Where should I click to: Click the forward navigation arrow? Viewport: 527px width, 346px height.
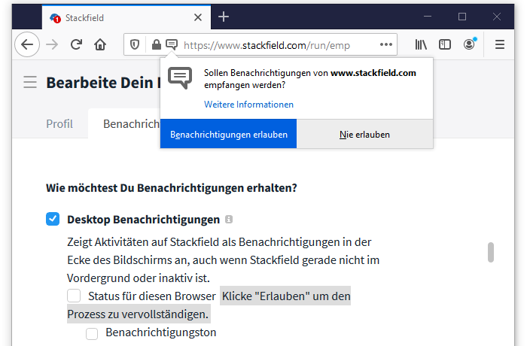pos(52,44)
